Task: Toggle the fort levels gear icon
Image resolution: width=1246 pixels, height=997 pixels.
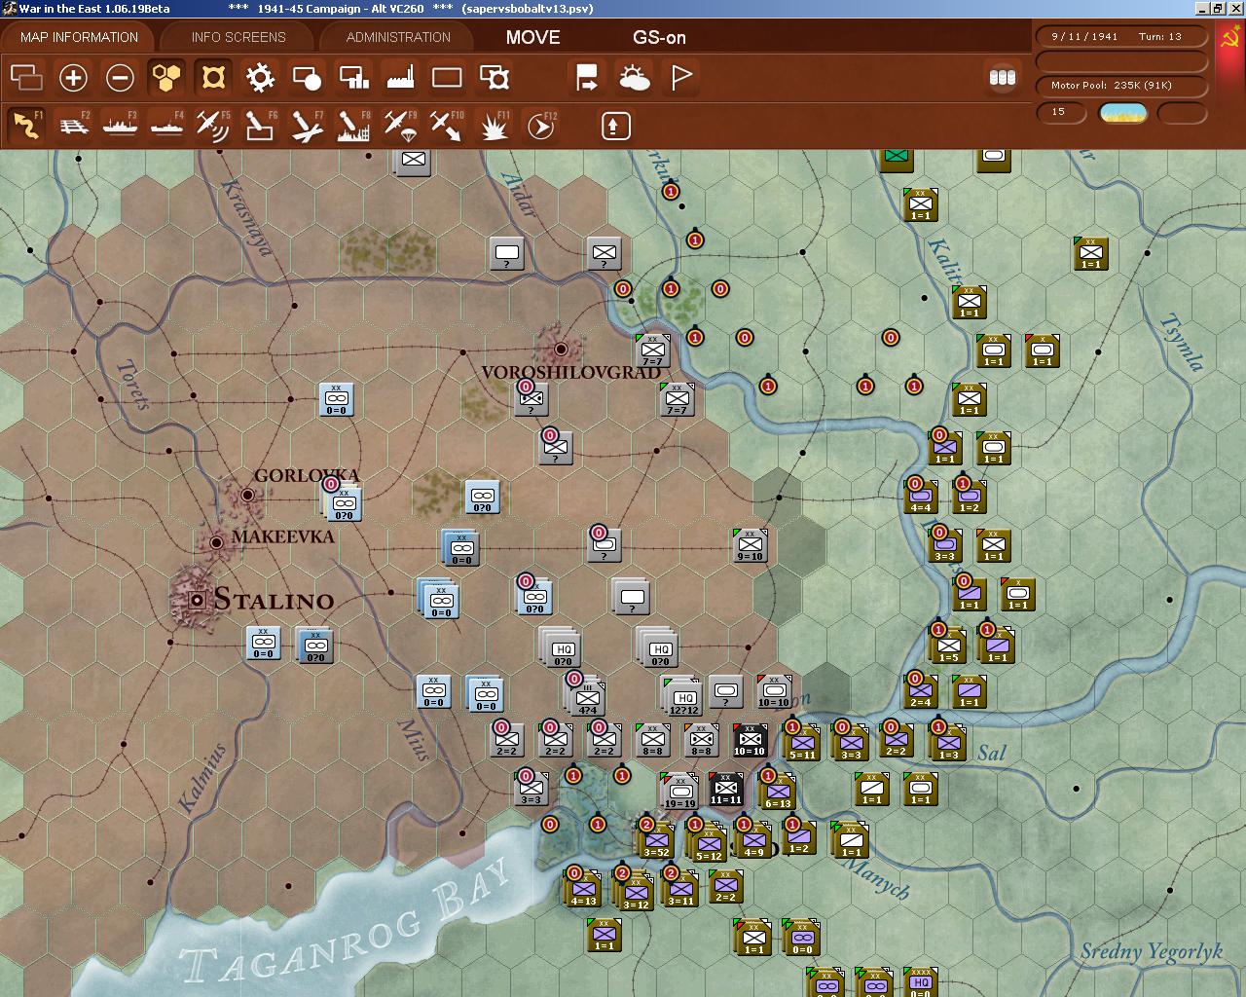Action: coord(260,77)
